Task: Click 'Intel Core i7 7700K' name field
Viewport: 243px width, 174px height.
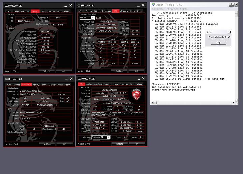Action: click(109, 90)
